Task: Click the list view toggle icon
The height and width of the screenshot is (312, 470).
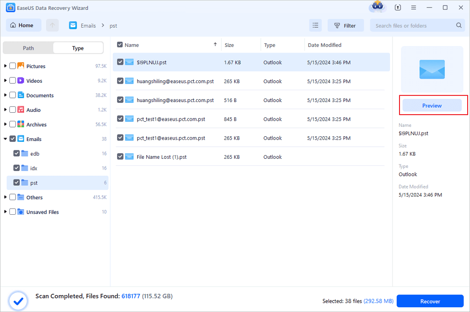Action: point(316,25)
